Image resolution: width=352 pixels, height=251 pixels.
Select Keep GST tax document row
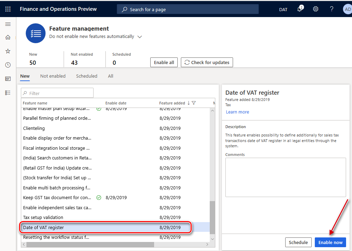(115, 197)
